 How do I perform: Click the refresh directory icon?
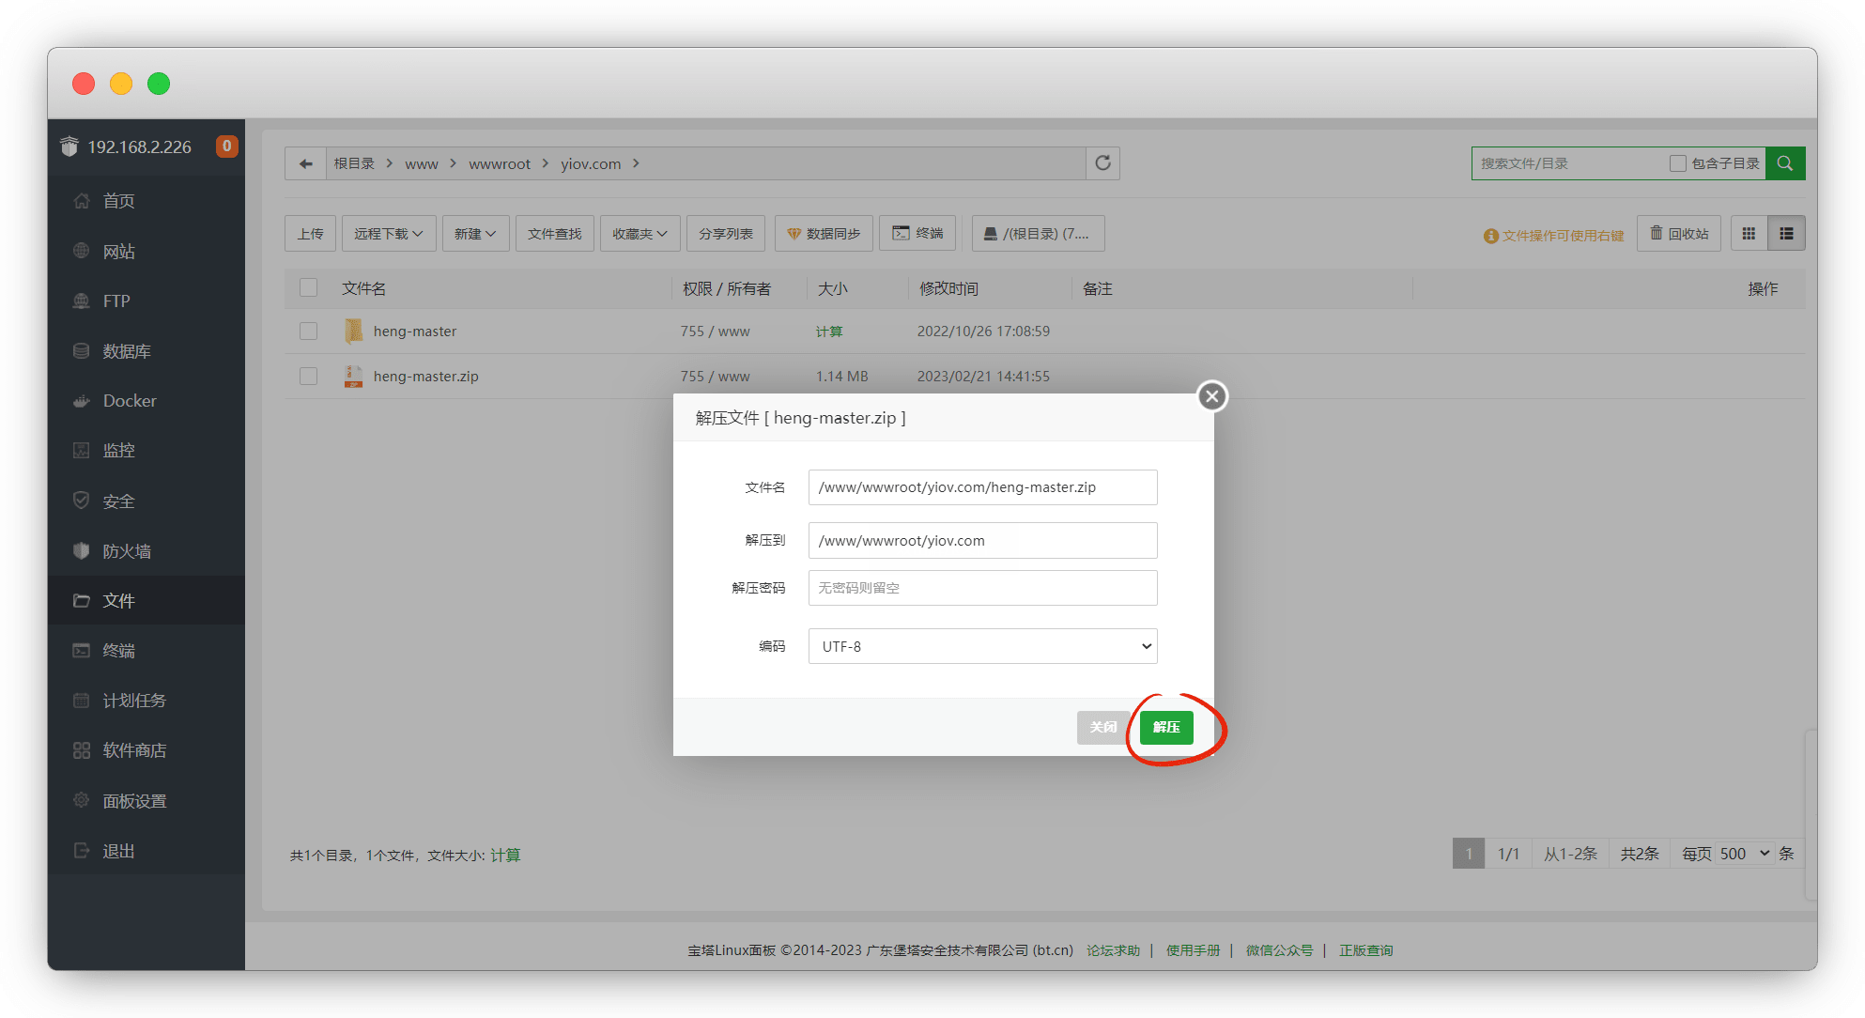click(x=1102, y=163)
